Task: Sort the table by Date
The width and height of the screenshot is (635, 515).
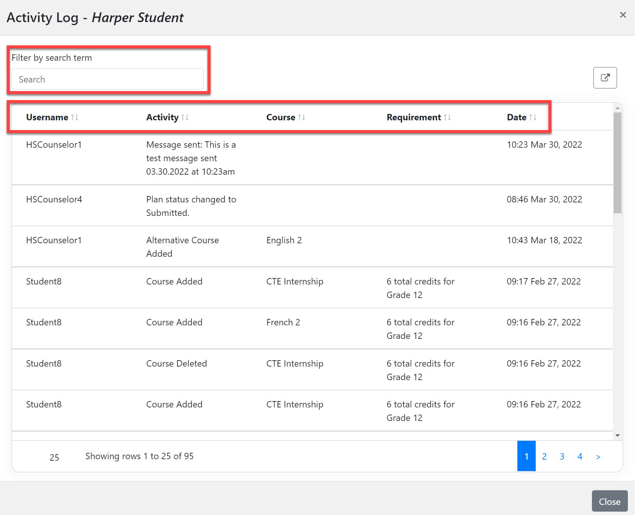Action: (x=533, y=117)
